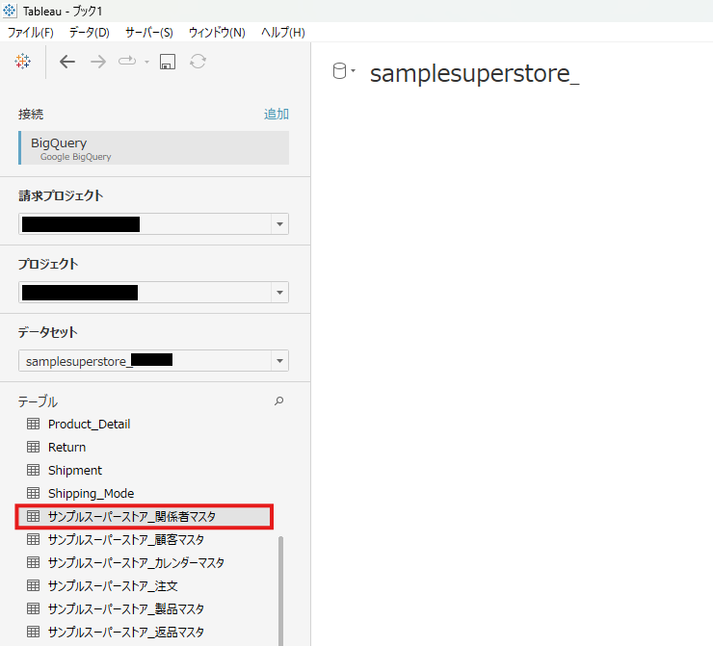
Task: Click the redo arrow toolbar icon
Action: (127, 61)
